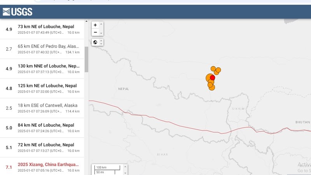Click down arrow beside the zoom controls
This screenshot has height=175, width=311.
pyautogui.click(x=101, y=33)
